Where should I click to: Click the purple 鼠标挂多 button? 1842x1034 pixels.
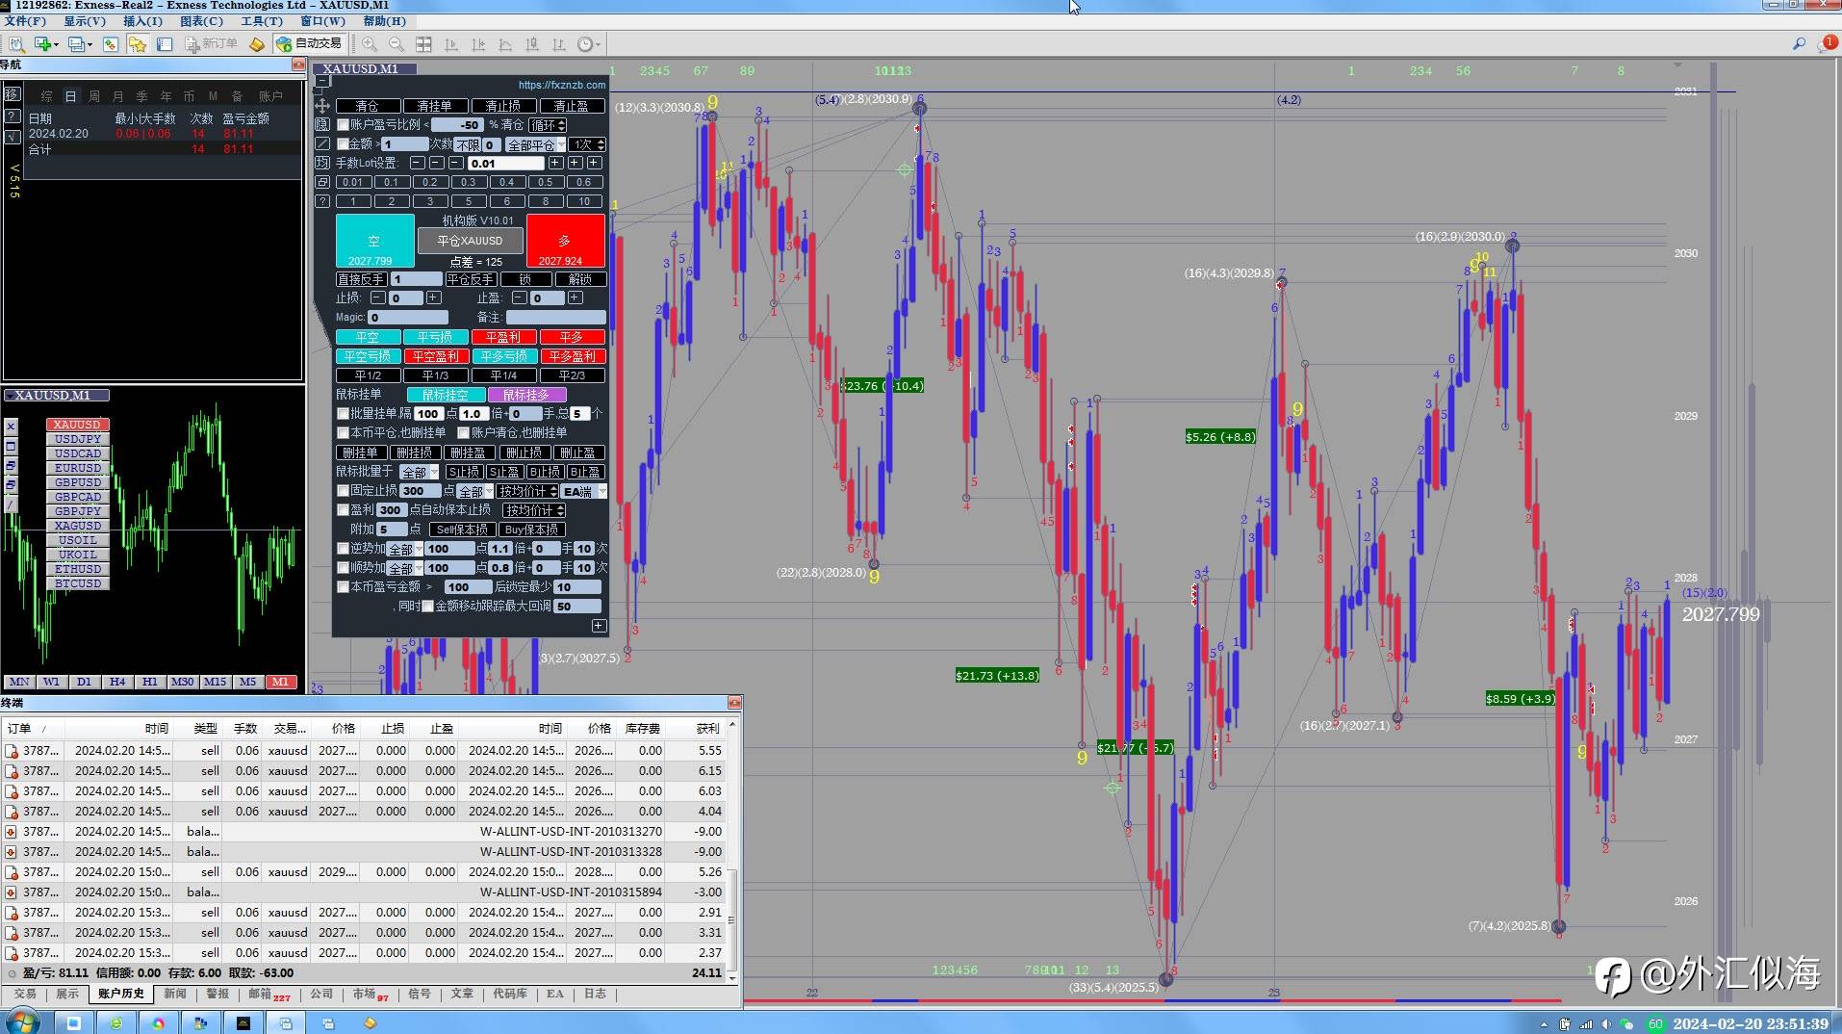point(525,395)
